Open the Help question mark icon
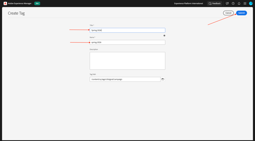This screenshot has width=255, height=141. (x=233, y=3)
